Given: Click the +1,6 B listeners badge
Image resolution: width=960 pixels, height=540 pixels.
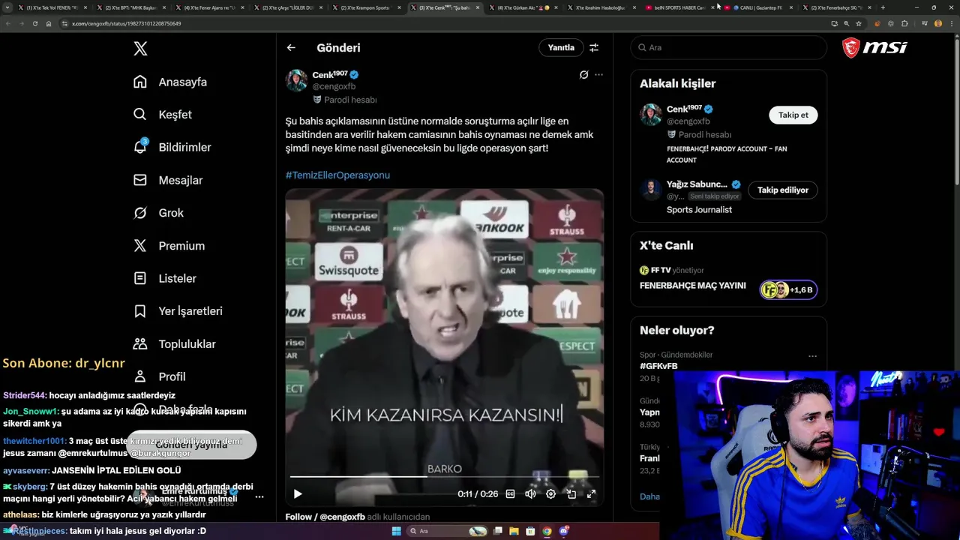Looking at the screenshot, I should [x=788, y=289].
